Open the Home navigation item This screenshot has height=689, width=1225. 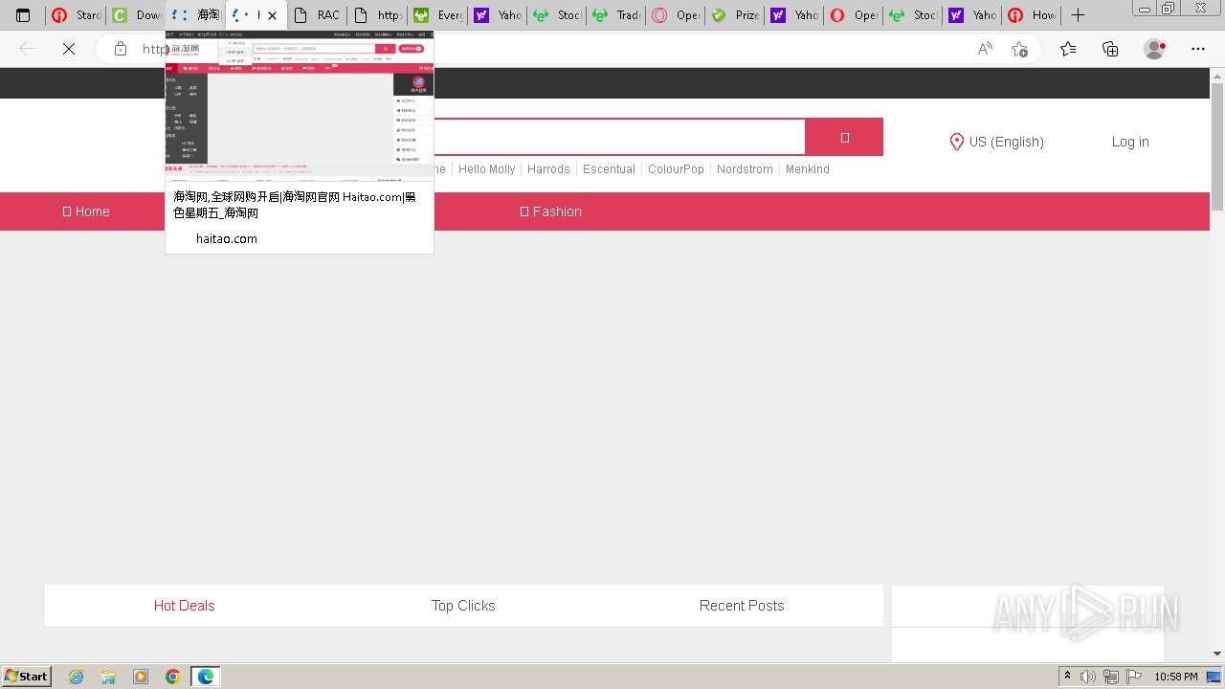click(86, 211)
